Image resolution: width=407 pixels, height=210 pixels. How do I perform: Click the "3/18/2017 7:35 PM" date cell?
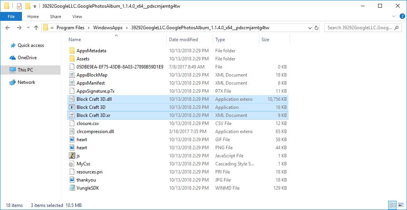pos(188,132)
